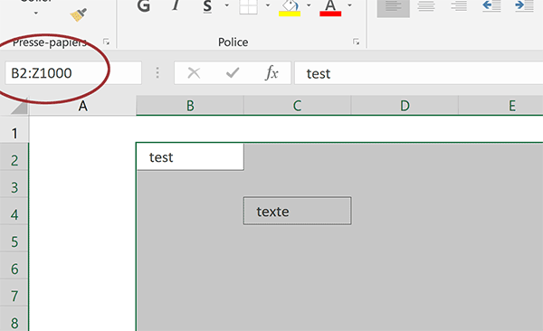Select row 2 header

(x=14, y=156)
